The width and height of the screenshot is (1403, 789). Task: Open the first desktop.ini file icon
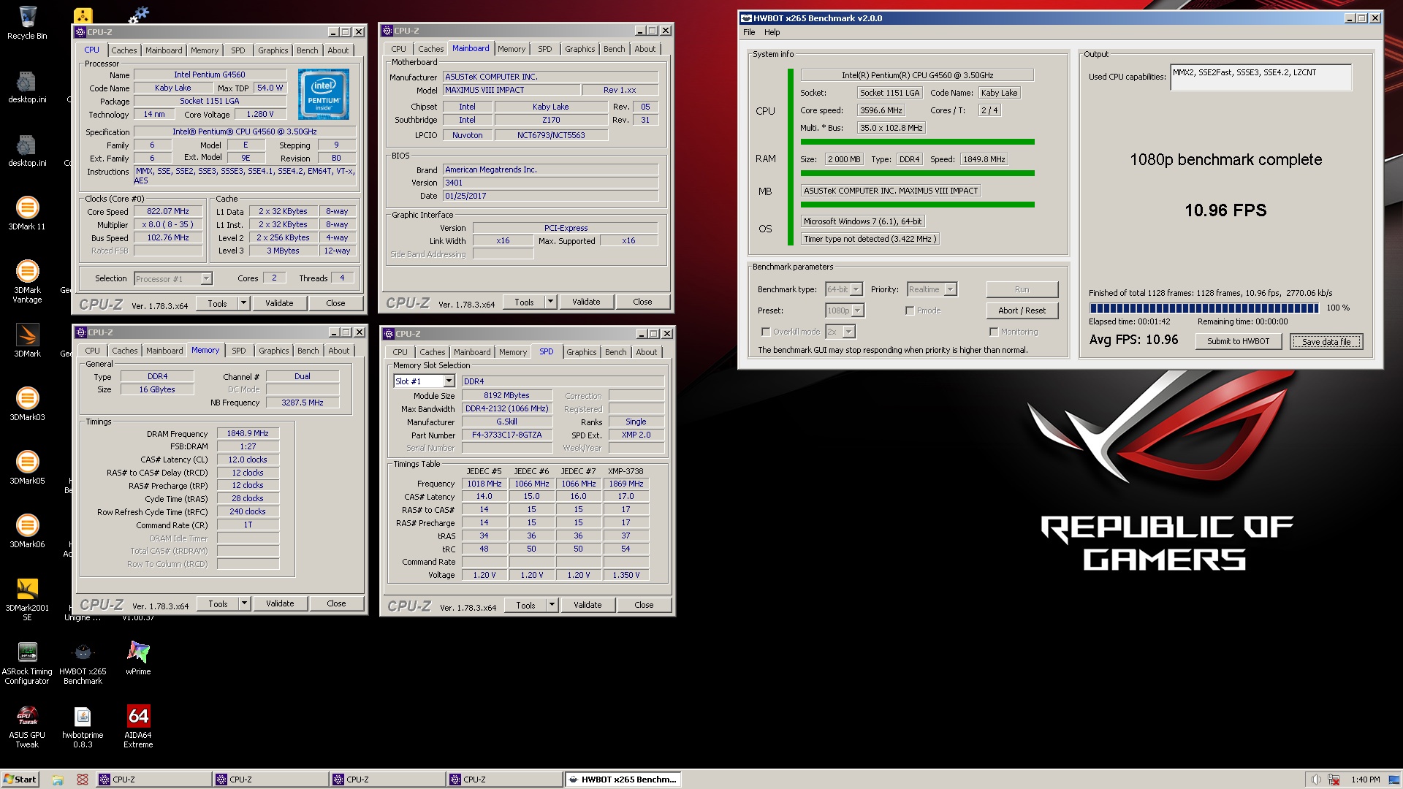click(27, 86)
